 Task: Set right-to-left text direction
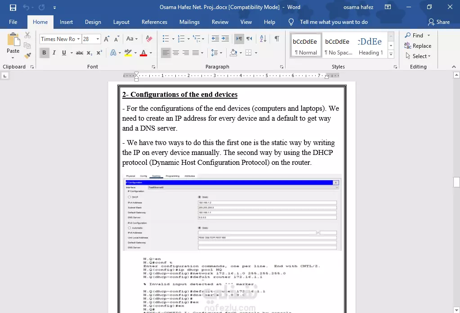250,39
